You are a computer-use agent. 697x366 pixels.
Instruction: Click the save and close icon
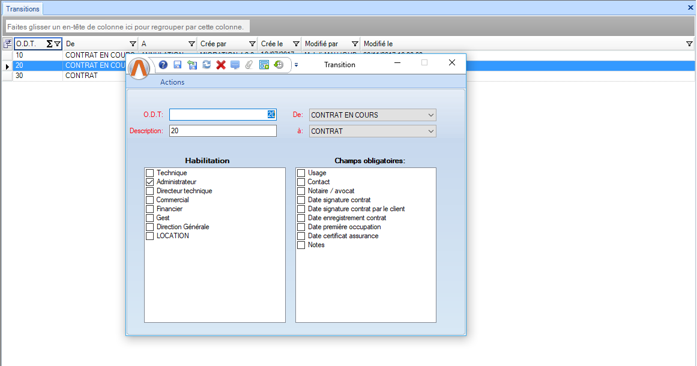click(x=192, y=65)
